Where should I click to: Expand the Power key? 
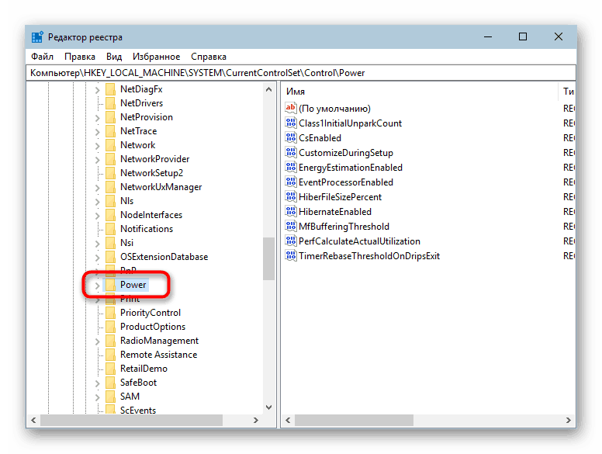97,286
